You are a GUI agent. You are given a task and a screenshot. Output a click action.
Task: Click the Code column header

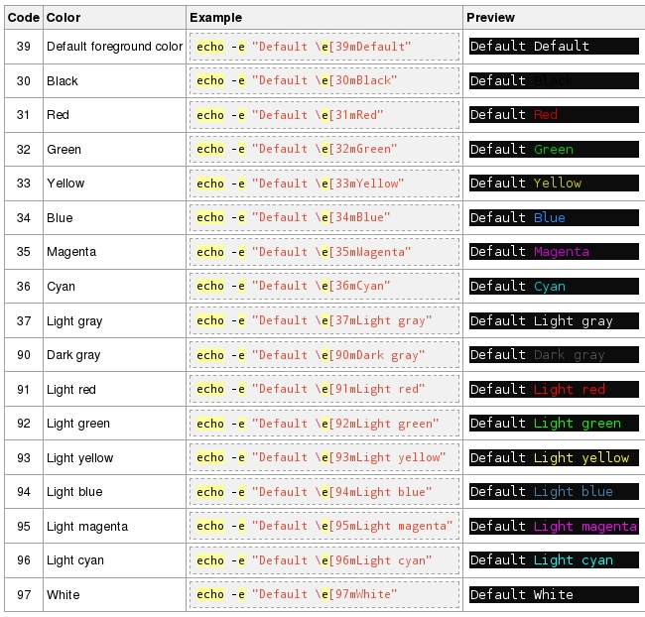pyautogui.click(x=24, y=17)
